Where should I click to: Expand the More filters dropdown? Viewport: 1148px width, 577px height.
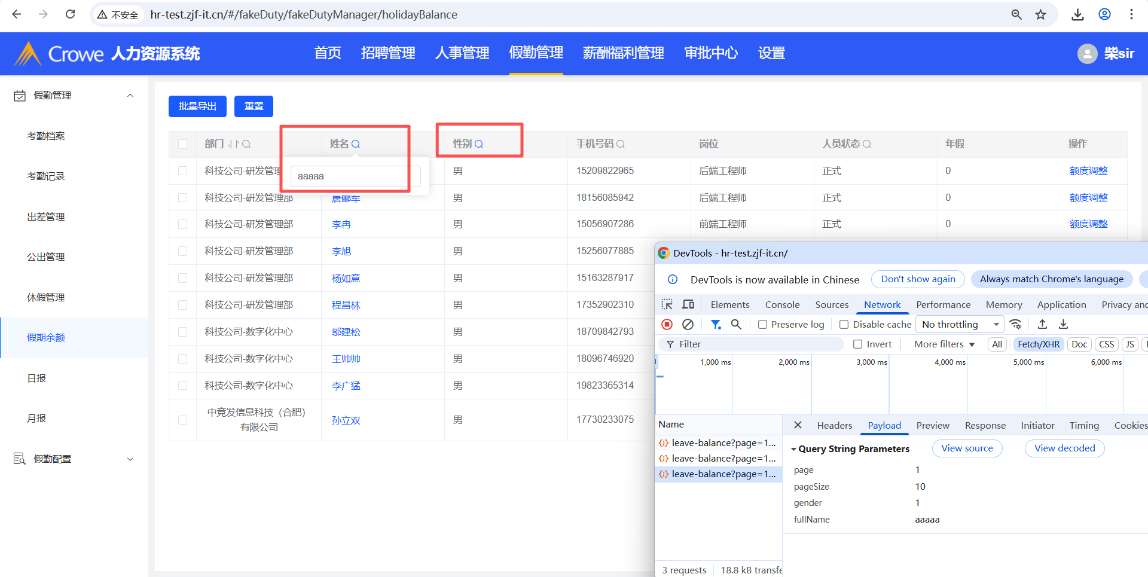pos(944,344)
